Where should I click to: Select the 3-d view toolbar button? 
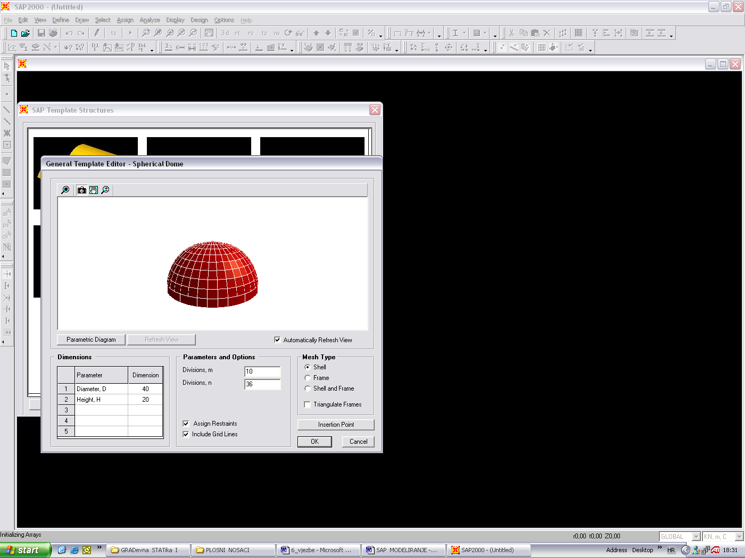pos(225,33)
